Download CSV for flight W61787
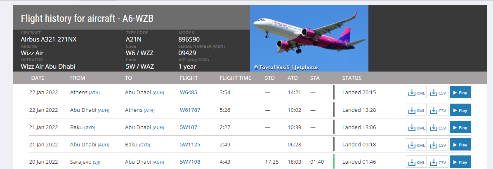This screenshot has height=169, width=493. click(438, 110)
